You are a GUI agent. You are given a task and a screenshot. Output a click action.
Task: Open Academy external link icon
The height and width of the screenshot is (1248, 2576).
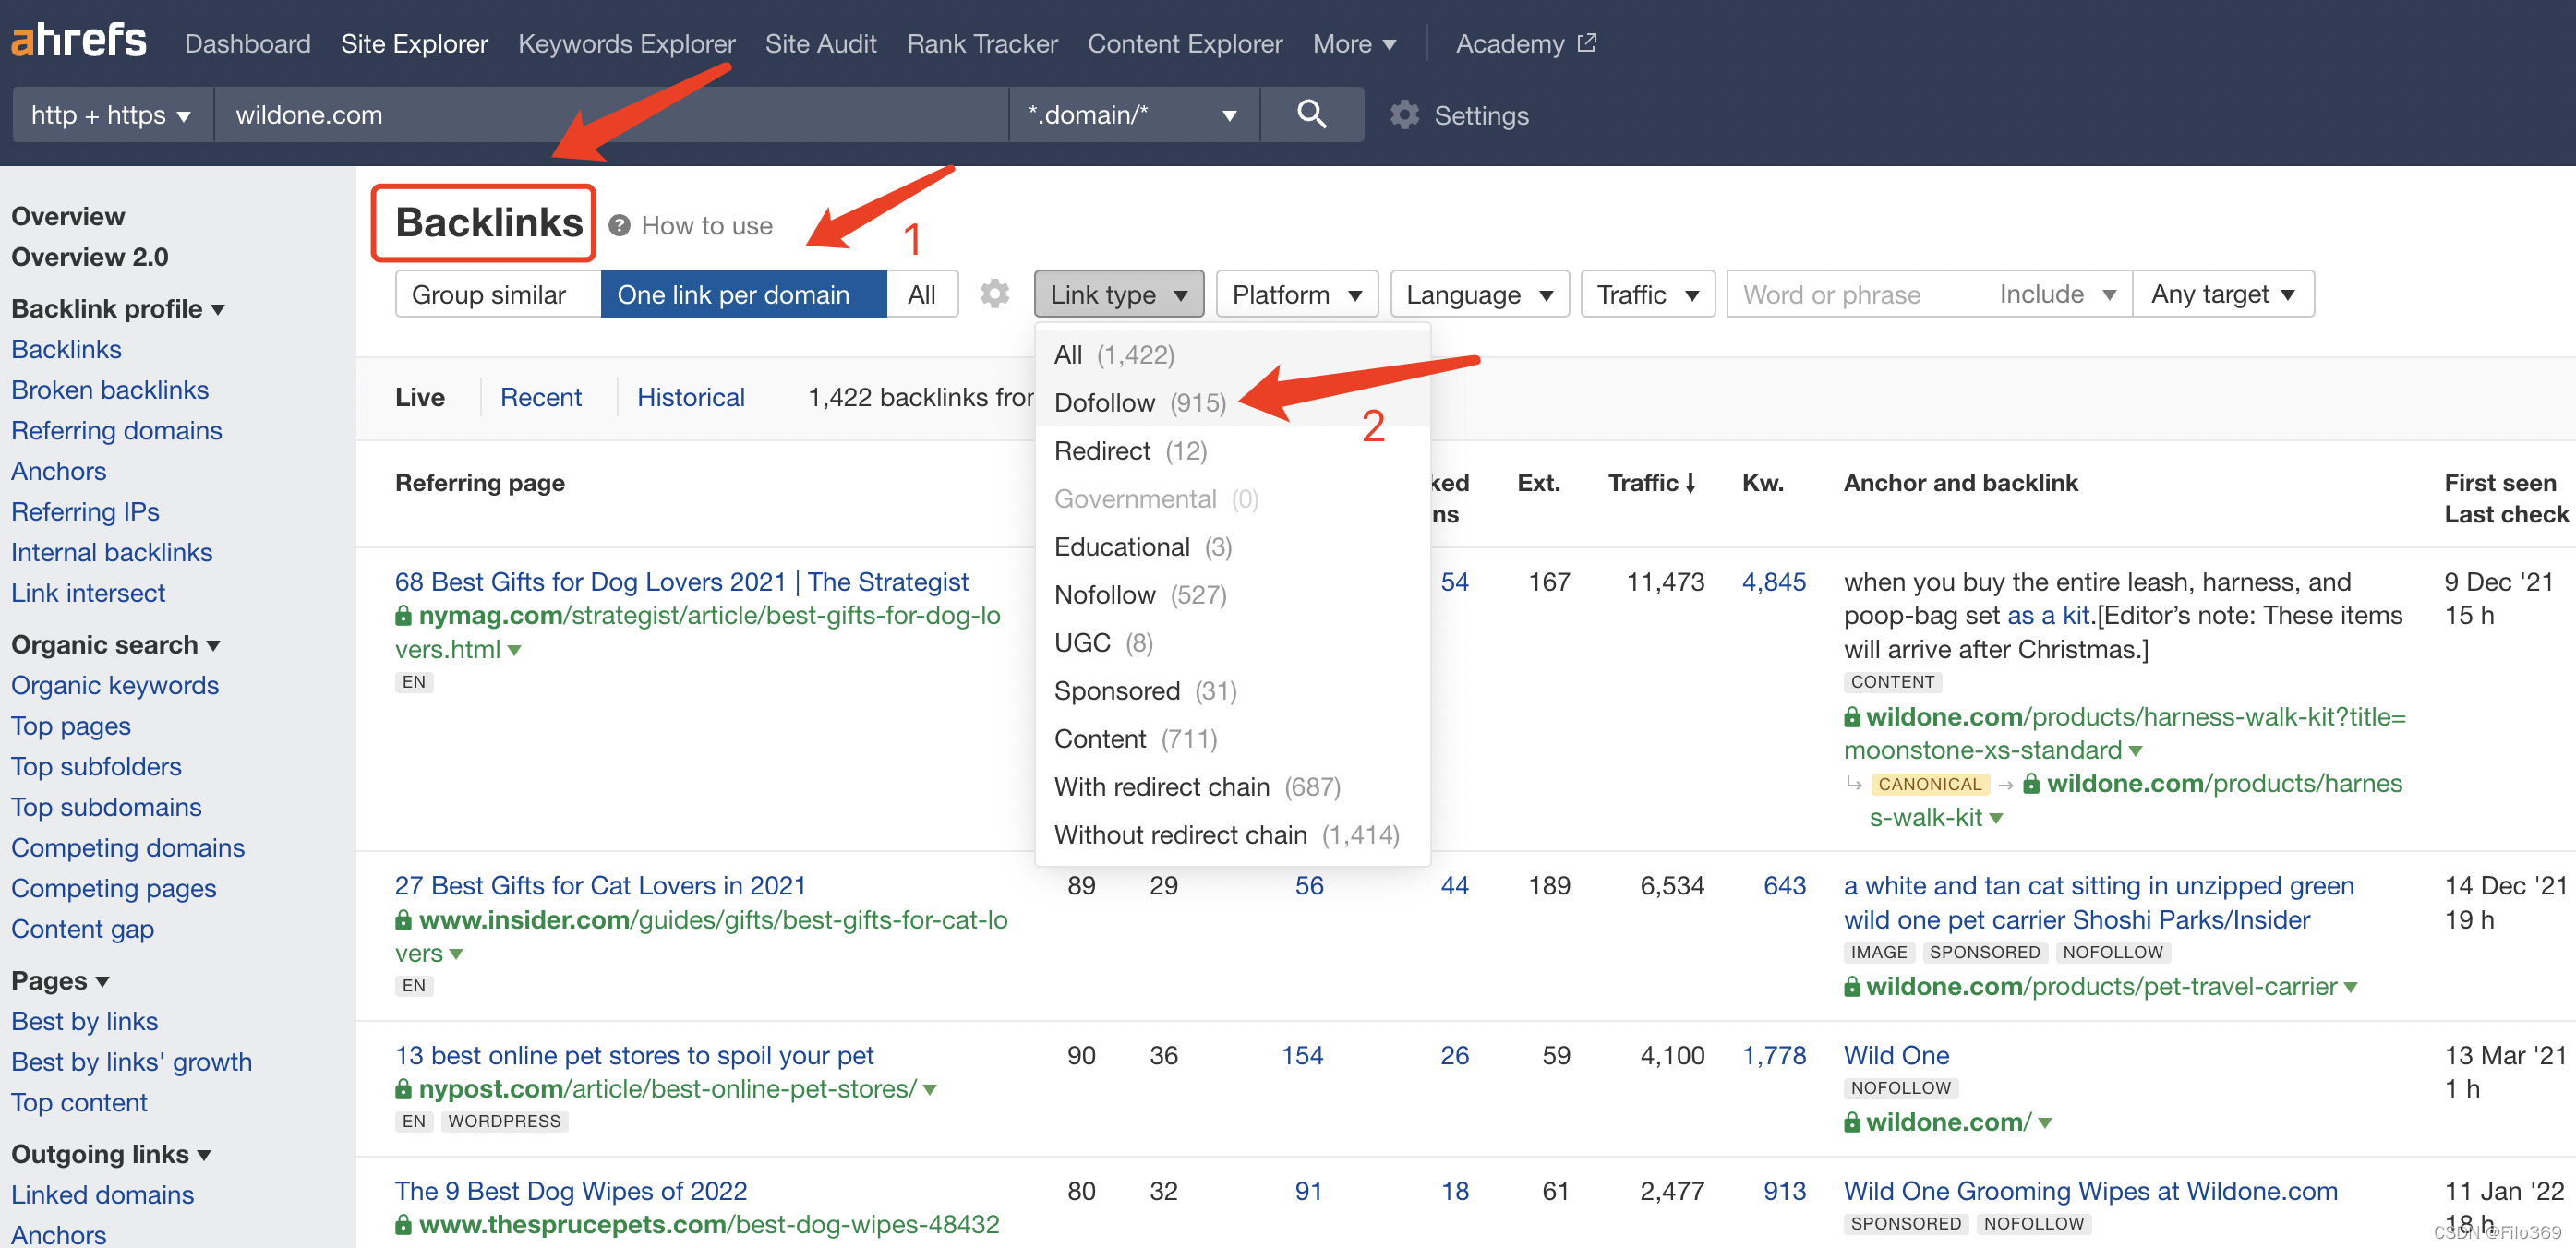1586,43
